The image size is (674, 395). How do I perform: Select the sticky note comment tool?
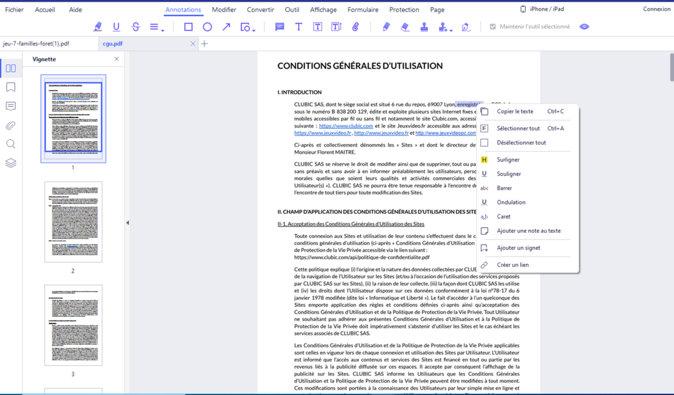(x=279, y=26)
